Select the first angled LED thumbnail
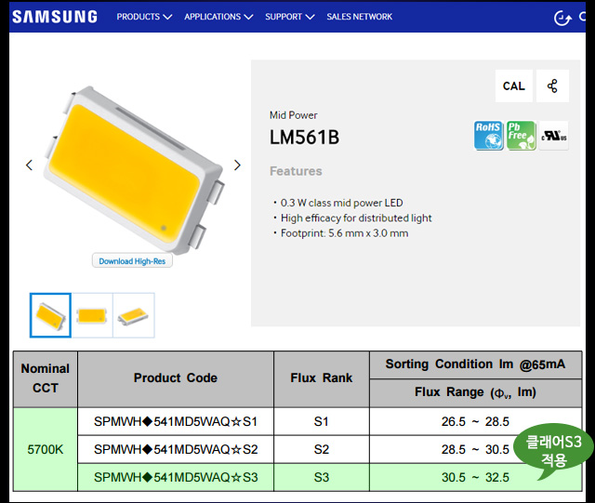Viewport: 595px width, 503px height. 50,315
